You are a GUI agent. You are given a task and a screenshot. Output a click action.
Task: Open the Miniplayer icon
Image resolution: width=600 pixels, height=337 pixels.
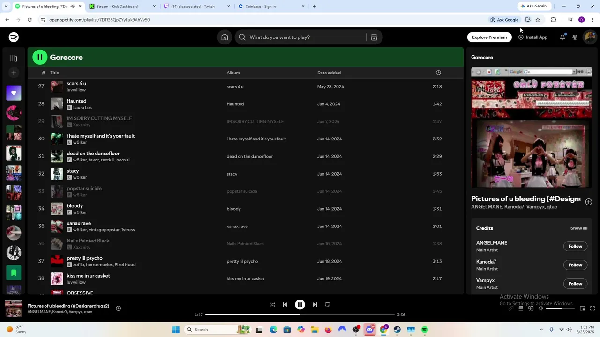point(583,308)
